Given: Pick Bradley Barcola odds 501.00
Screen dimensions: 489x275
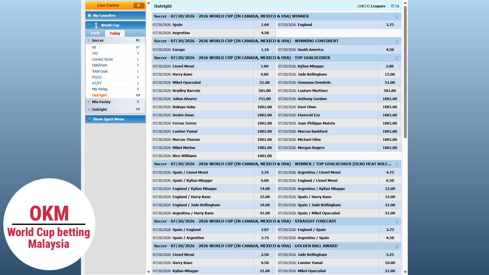Looking at the screenshot, I should [x=265, y=91].
